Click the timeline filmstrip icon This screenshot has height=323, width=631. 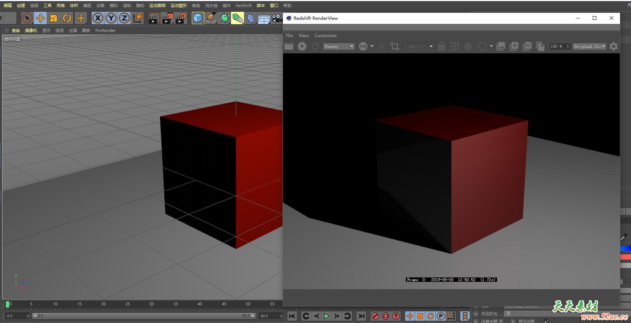[465, 316]
